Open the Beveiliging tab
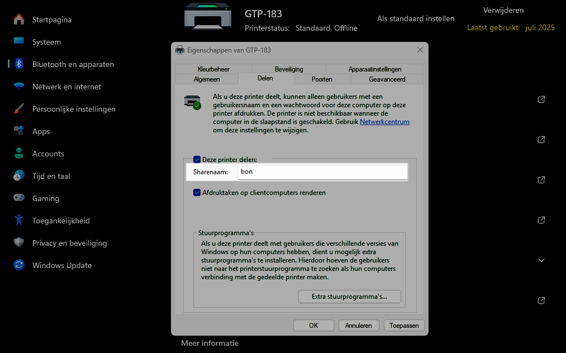The image size is (566, 353). 289,69
